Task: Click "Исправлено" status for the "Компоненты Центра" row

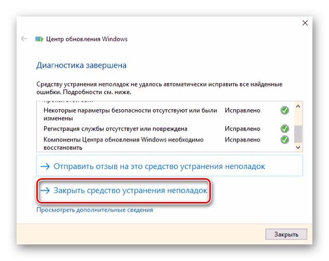Action: pos(242,140)
